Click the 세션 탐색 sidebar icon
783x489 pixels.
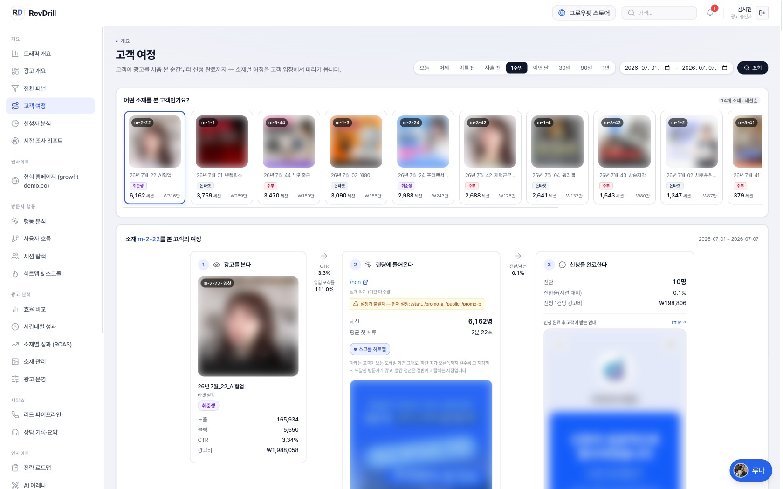point(15,256)
